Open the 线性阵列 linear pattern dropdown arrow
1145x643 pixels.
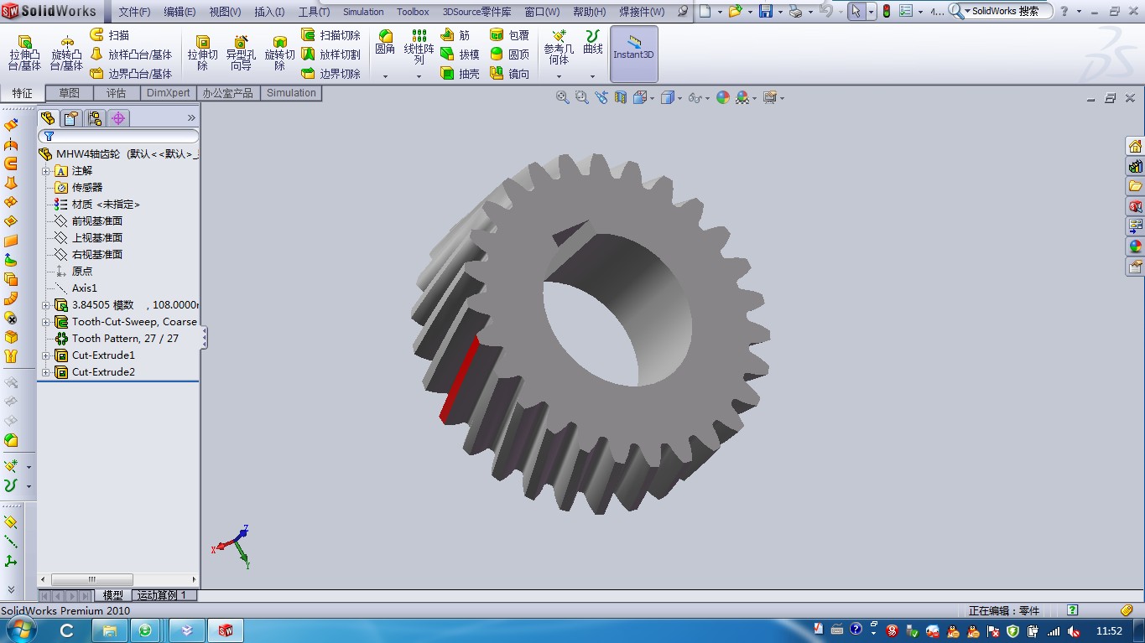pyautogui.click(x=419, y=76)
